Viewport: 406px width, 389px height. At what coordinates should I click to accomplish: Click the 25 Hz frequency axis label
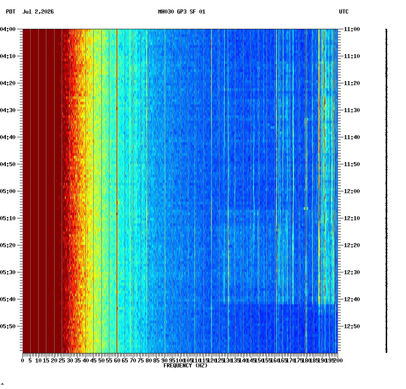pyautogui.click(x=62, y=361)
